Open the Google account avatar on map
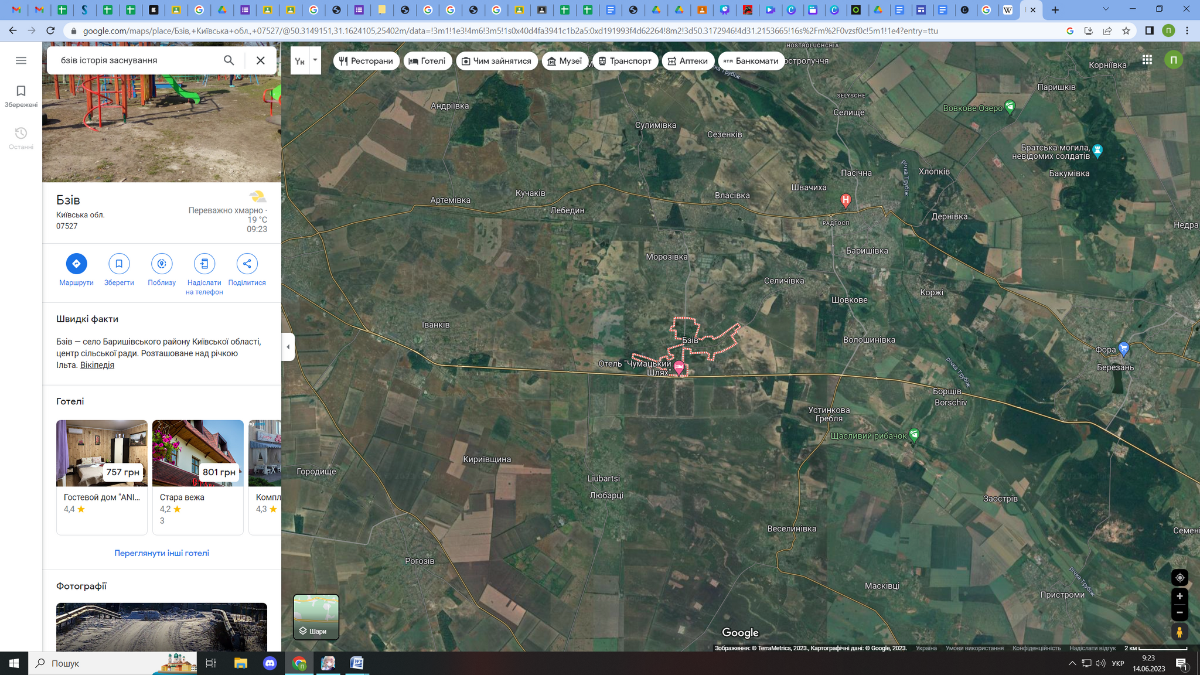1200x675 pixels. click(1174, 60)
